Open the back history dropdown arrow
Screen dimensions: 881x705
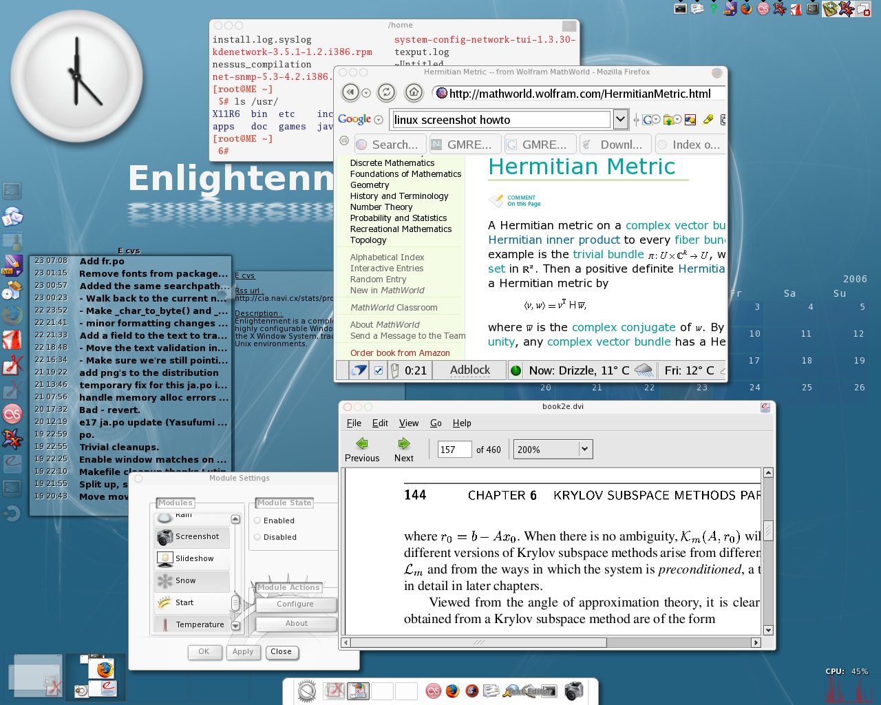366,93
